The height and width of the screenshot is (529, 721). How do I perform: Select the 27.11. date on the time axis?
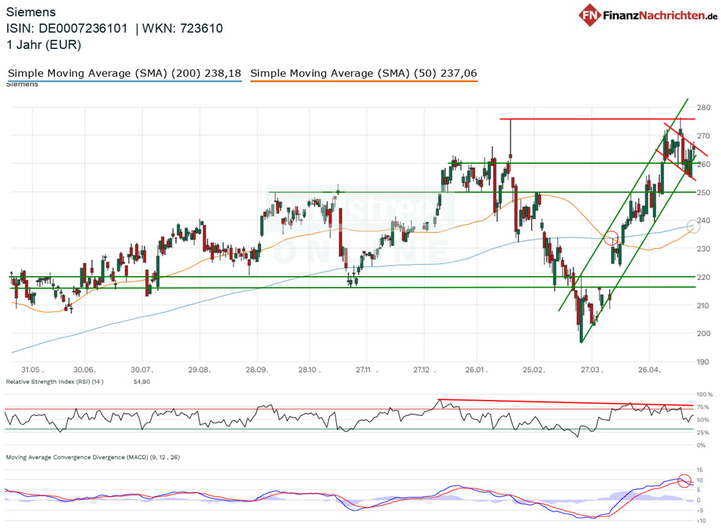coord(367,371)
